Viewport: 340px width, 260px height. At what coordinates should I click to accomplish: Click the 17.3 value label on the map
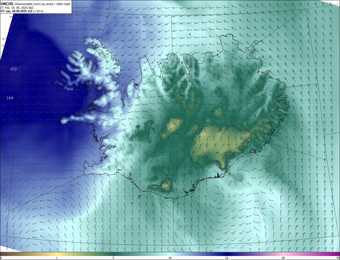(x=13, y=69)
